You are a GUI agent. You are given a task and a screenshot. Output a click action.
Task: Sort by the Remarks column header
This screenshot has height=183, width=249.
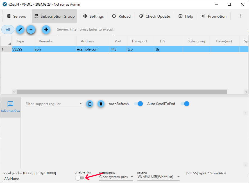[55, 41]
